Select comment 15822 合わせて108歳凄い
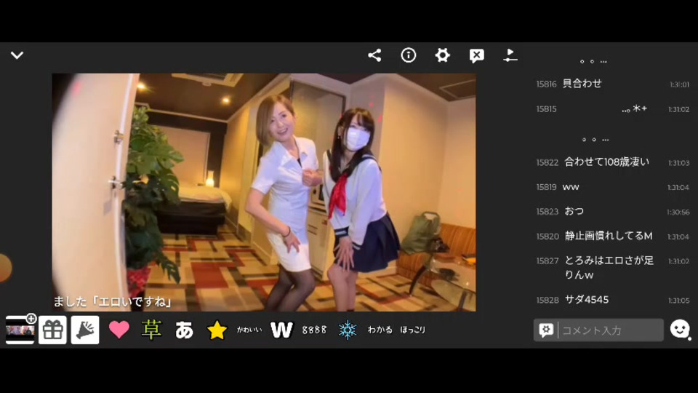Viewport: 698px width, 393px height. coord(612,162)
